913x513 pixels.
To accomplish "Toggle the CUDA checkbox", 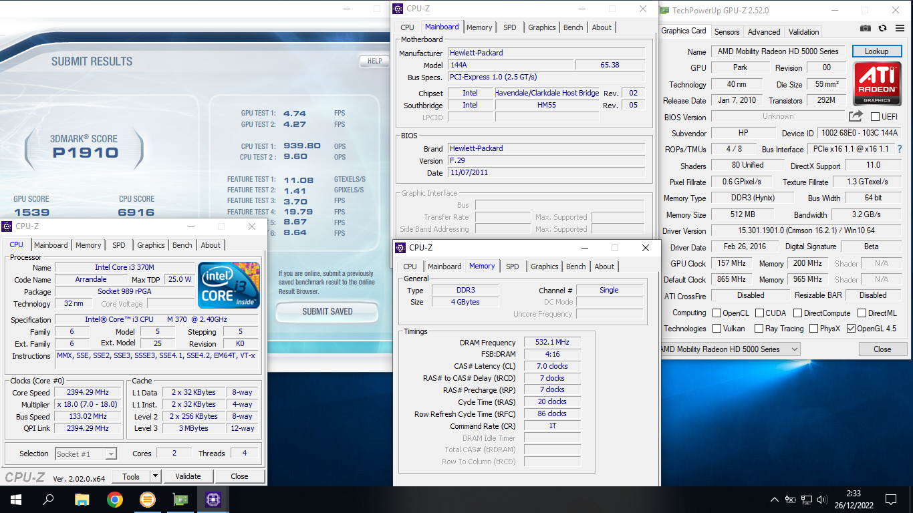I will [759, 313].
